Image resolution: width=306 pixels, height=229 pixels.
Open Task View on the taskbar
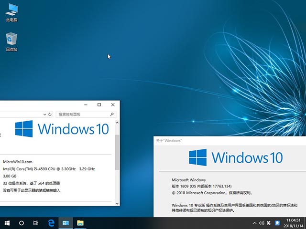pos(36,223)
